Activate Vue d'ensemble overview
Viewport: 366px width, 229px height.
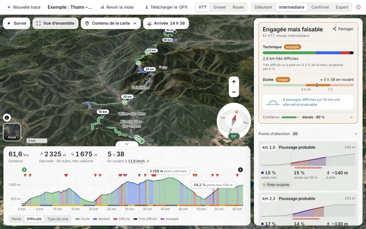coord(55,23)
